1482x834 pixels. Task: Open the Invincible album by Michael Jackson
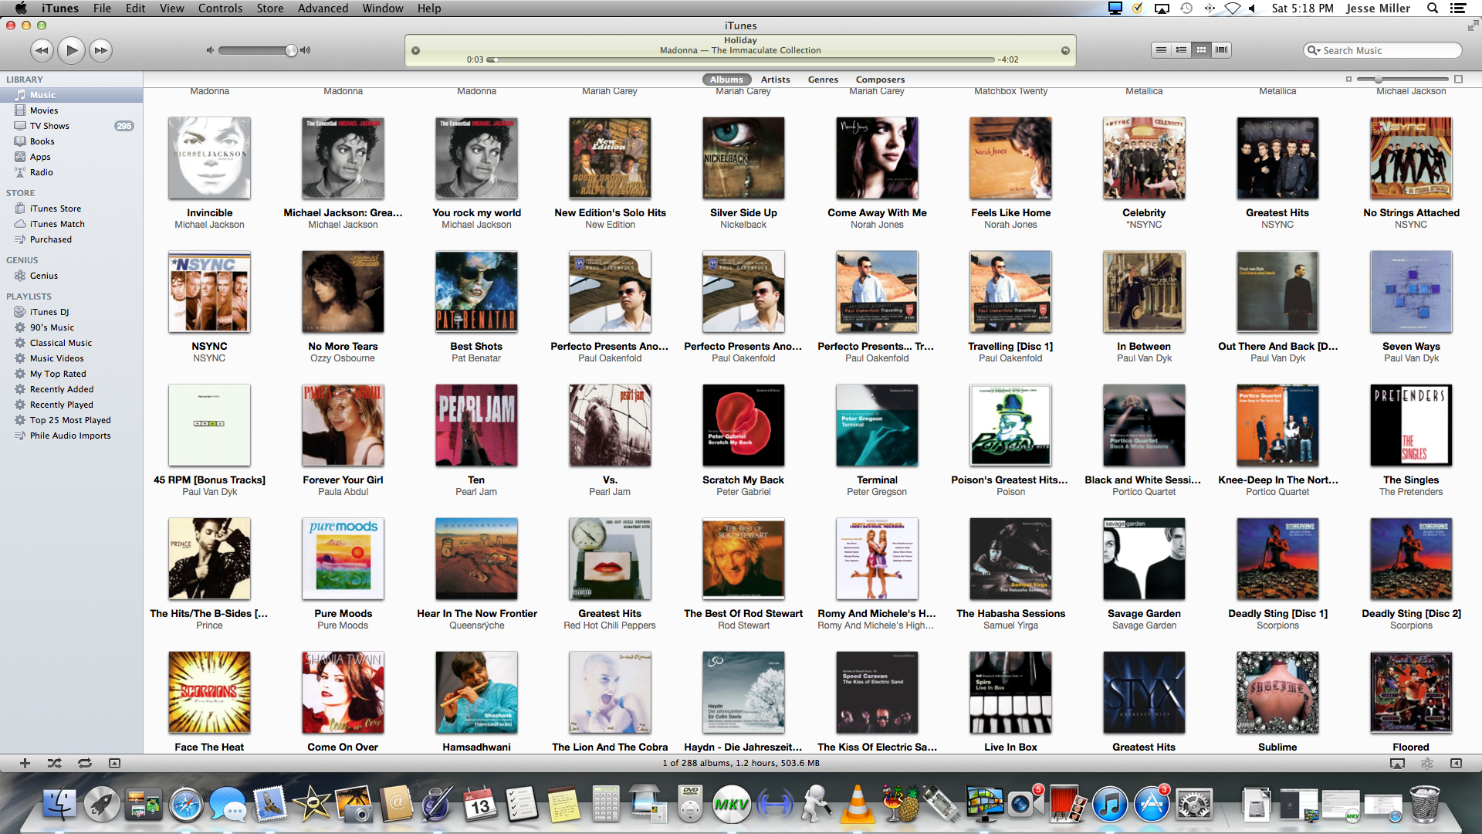pos(209,158)
